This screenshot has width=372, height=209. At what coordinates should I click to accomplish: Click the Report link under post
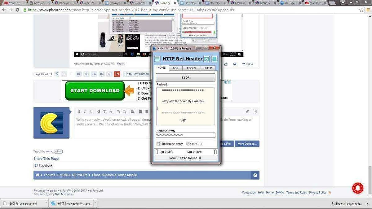121,64
